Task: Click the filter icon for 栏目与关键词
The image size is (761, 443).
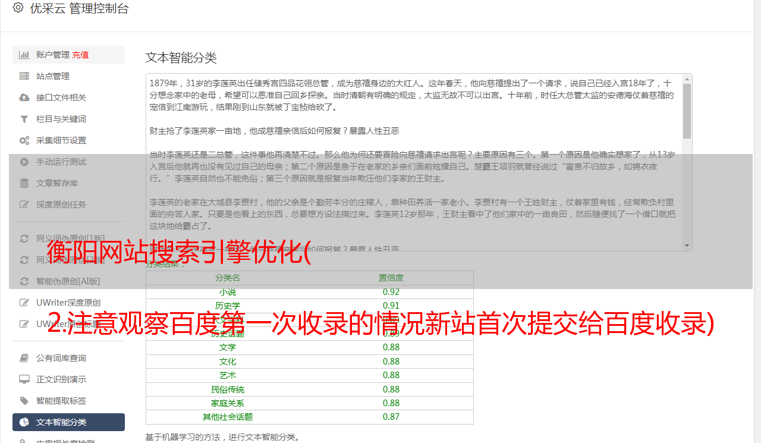Action: [24, 119]
